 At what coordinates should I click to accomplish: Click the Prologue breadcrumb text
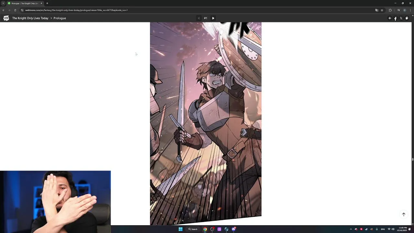click(60, 18)
